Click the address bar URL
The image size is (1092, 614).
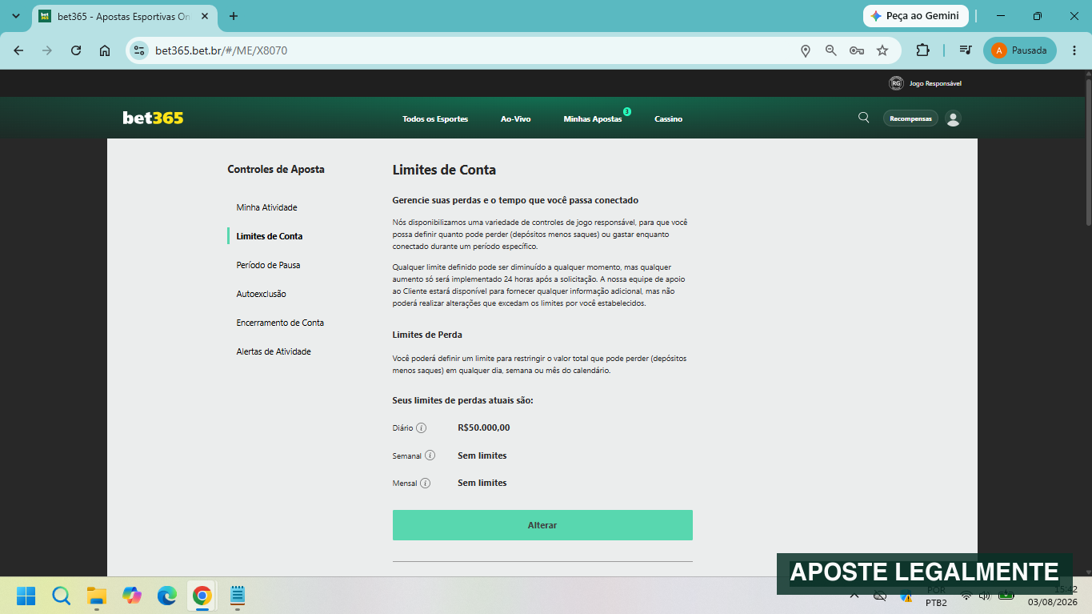221,50
